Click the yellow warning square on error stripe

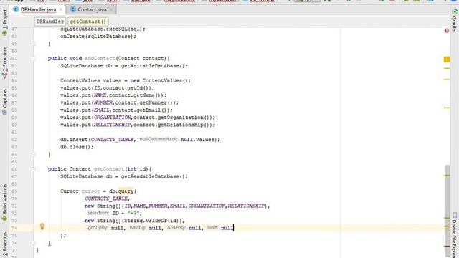[447, 59]
